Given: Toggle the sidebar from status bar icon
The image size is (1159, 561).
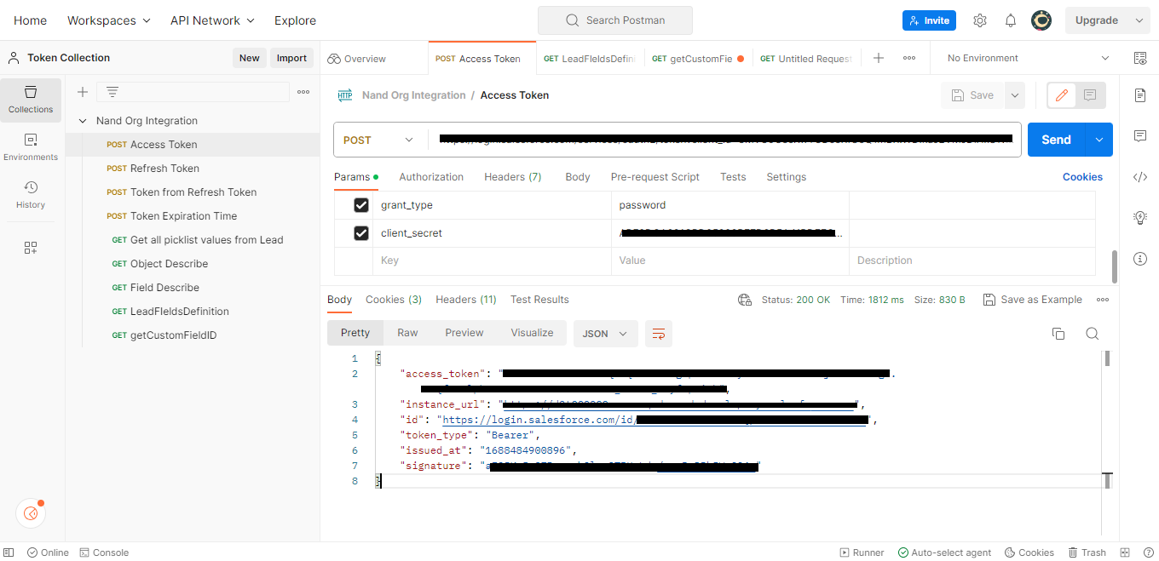Looking at the screenshot, I should click(x=9, y=552).
